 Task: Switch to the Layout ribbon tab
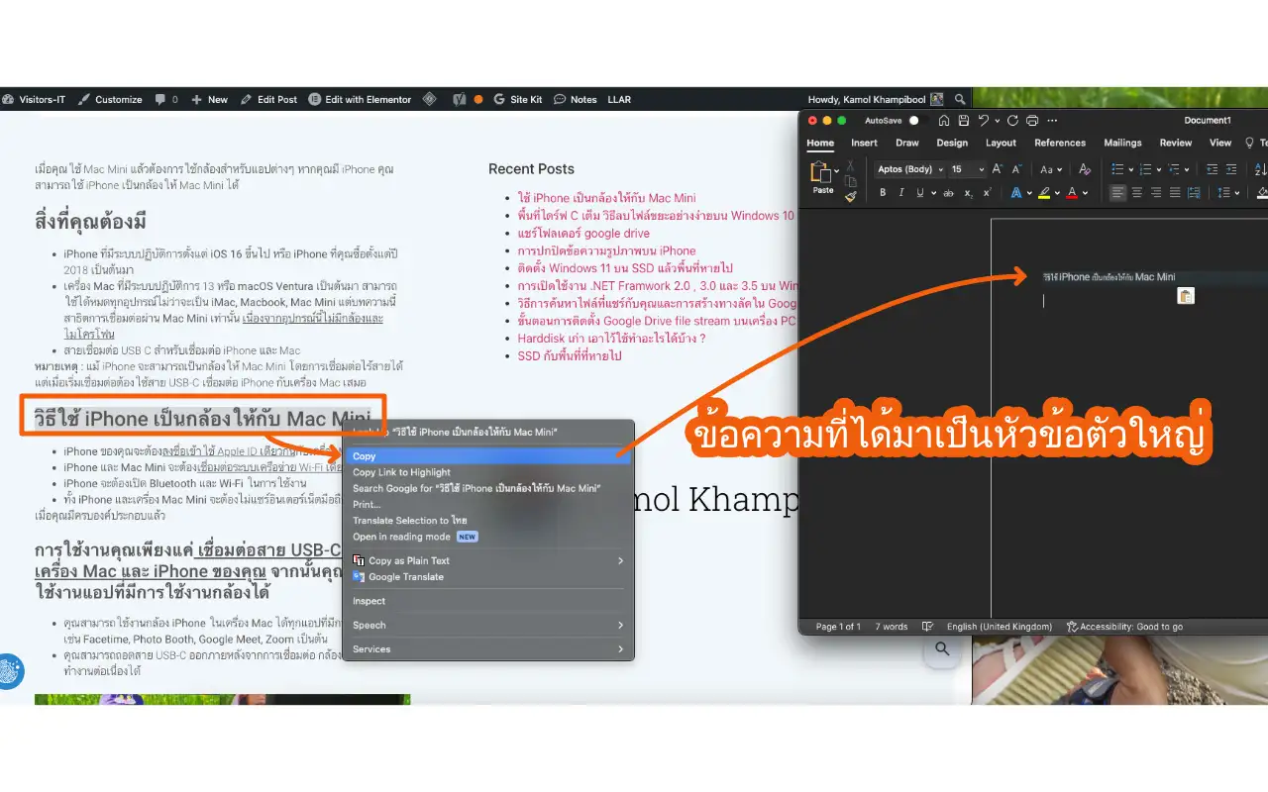tap(1001, 143)
